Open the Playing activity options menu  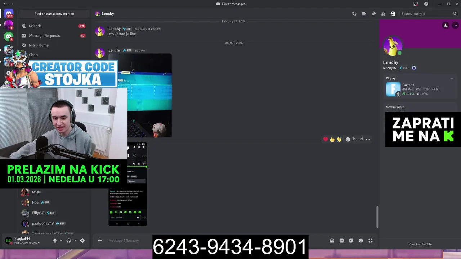(x=451, y=78)
